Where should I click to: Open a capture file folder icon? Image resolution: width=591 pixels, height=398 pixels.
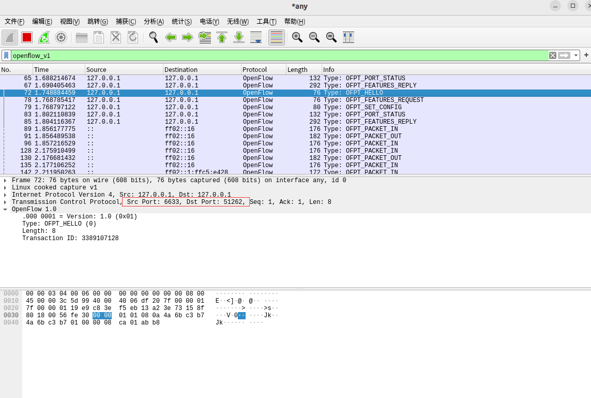point(81,37)
